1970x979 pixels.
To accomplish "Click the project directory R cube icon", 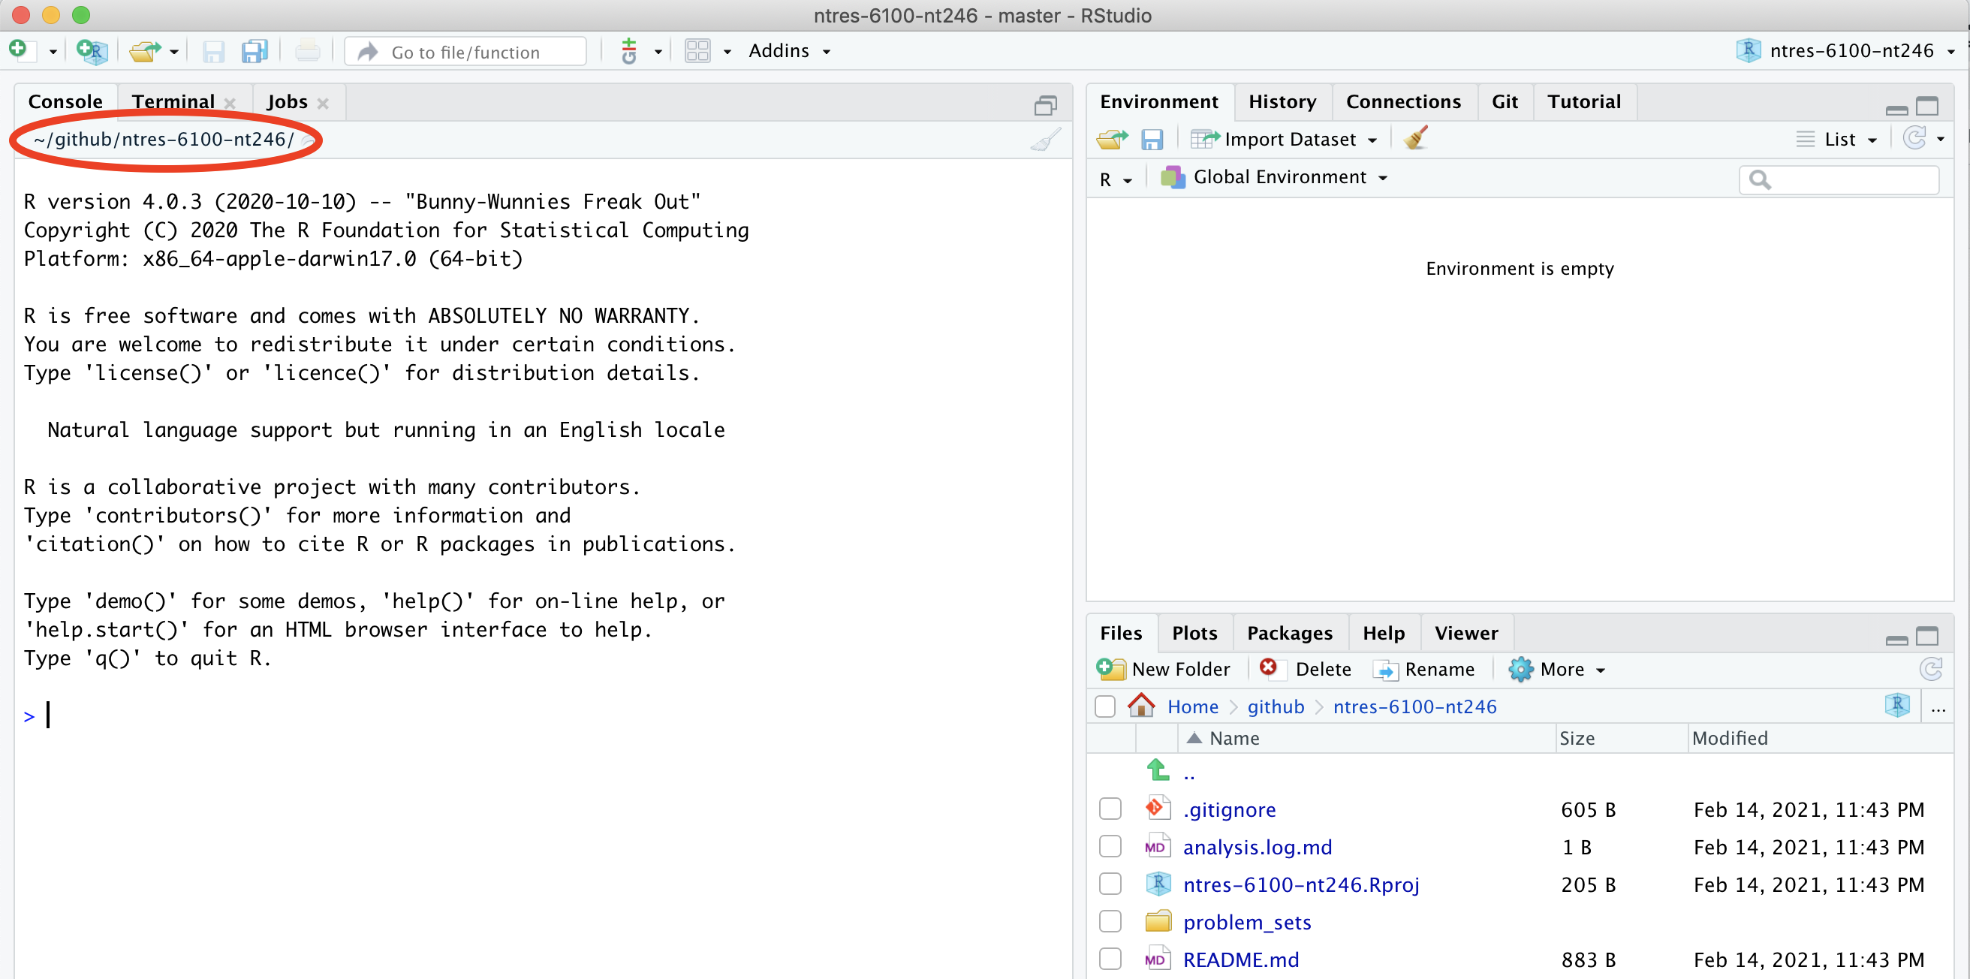I will pos(1897,705).
